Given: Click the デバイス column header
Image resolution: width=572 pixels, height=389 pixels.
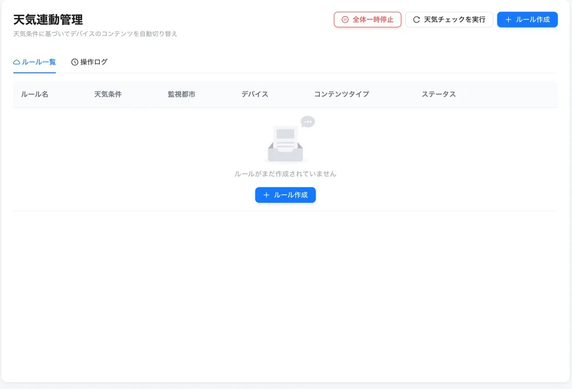Looking at the screenshot, I should click(255, 94).
